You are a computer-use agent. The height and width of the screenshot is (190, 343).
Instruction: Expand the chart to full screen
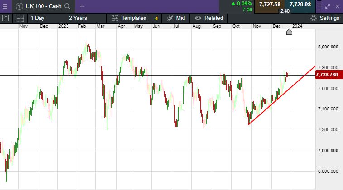(329, 6)
